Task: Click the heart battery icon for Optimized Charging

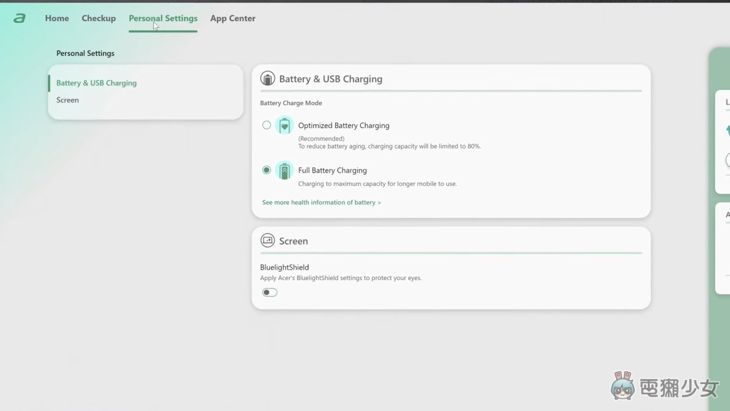Action: click(x=284, y=125)
